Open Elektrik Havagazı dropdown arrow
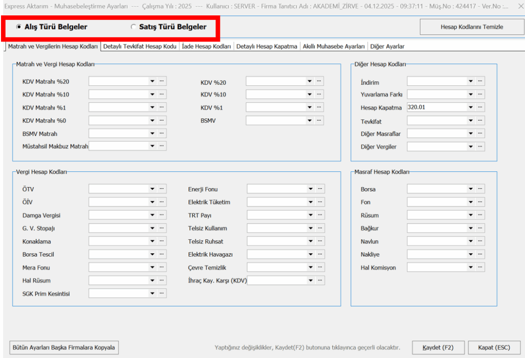 (x=311, y=254)
